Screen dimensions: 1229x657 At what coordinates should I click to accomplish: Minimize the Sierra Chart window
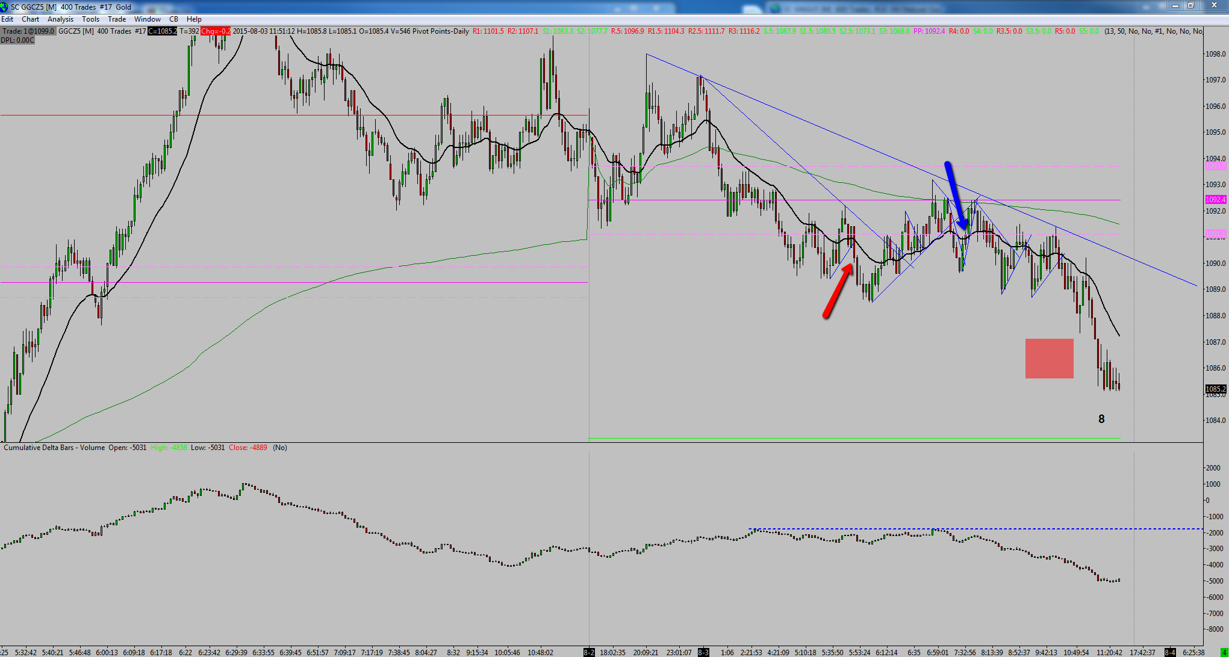1175,5
